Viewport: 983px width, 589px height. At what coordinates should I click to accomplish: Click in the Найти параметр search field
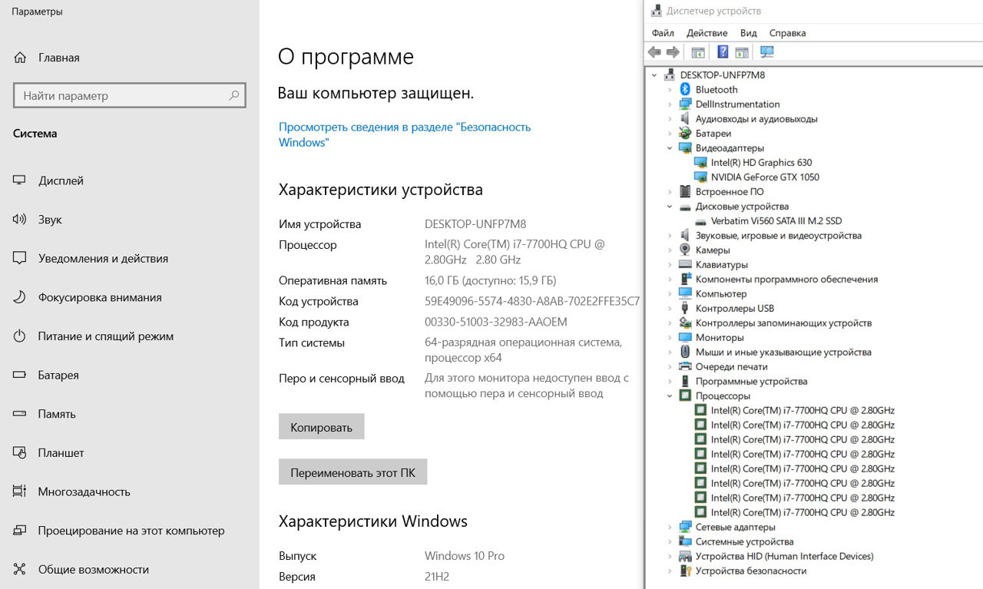coord(129,96)
